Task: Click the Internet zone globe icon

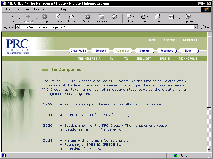Action: 175,156
